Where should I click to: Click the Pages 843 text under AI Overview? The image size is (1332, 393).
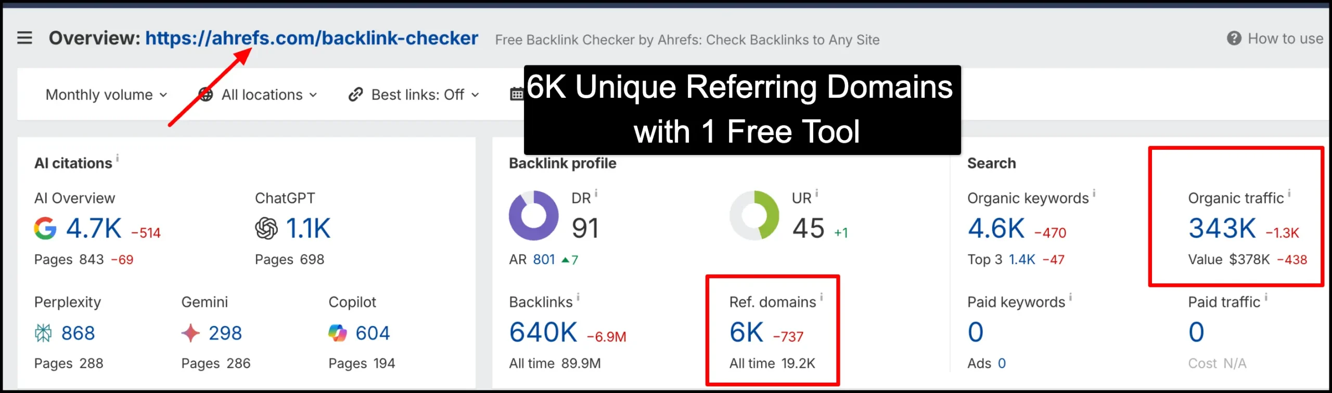point(69,259)
